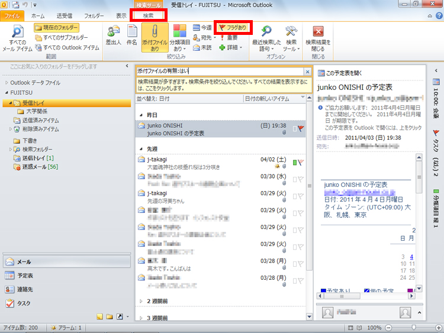The image size is (444, 333).
Task: Switch to the フォルダー ribbon tab
Action: tap(94, 16)
